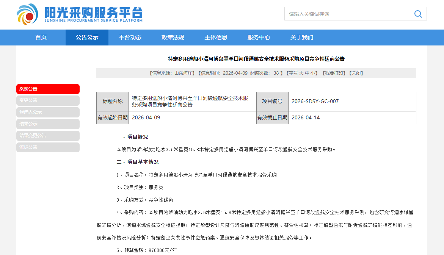The width and height of the screenshot is (444, 255).
Task: View 结果变更公告 sidebar category
Action: pos(48,136)
